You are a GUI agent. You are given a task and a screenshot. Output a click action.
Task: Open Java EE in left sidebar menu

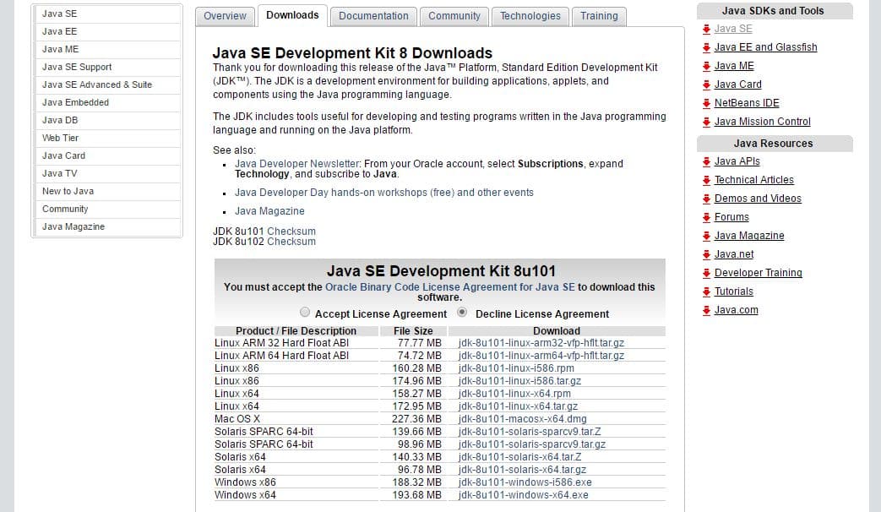(107, 31)
